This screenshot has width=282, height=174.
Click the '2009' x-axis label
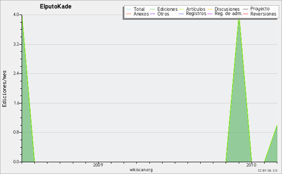click(98, 165)
